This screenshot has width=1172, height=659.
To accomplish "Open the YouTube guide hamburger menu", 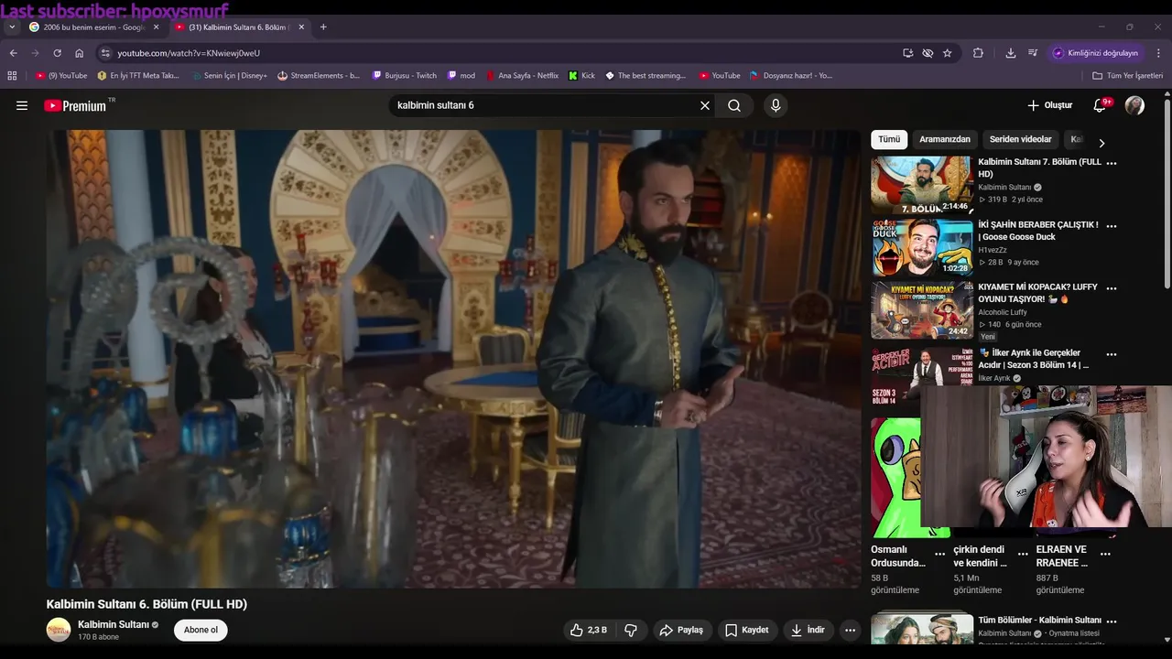I will [x=22, y=105].
